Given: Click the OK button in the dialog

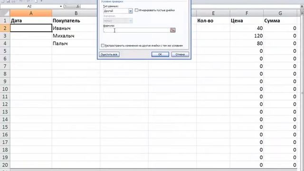Looking at the screenshot, I should (160, 54).
